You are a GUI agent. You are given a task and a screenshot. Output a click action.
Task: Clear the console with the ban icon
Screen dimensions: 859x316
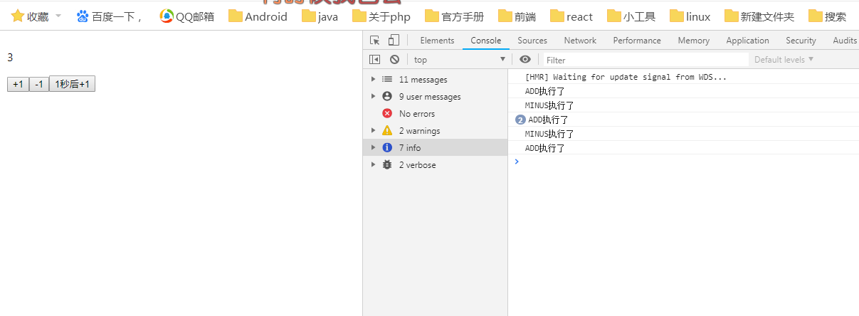394,60
